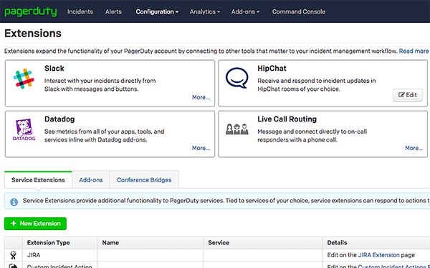Image resolution: width=430 pixels, height=268 pixels.
Task: Click the HipChat speech bubble icon
Action: [237, 78]
